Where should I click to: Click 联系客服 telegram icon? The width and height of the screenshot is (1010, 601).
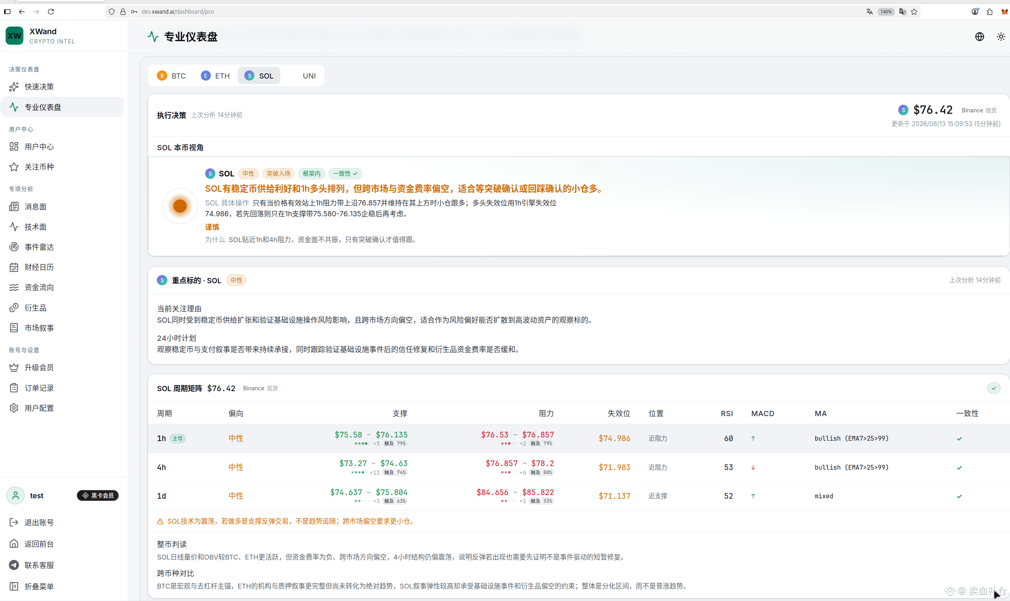(x=14, y=565)
